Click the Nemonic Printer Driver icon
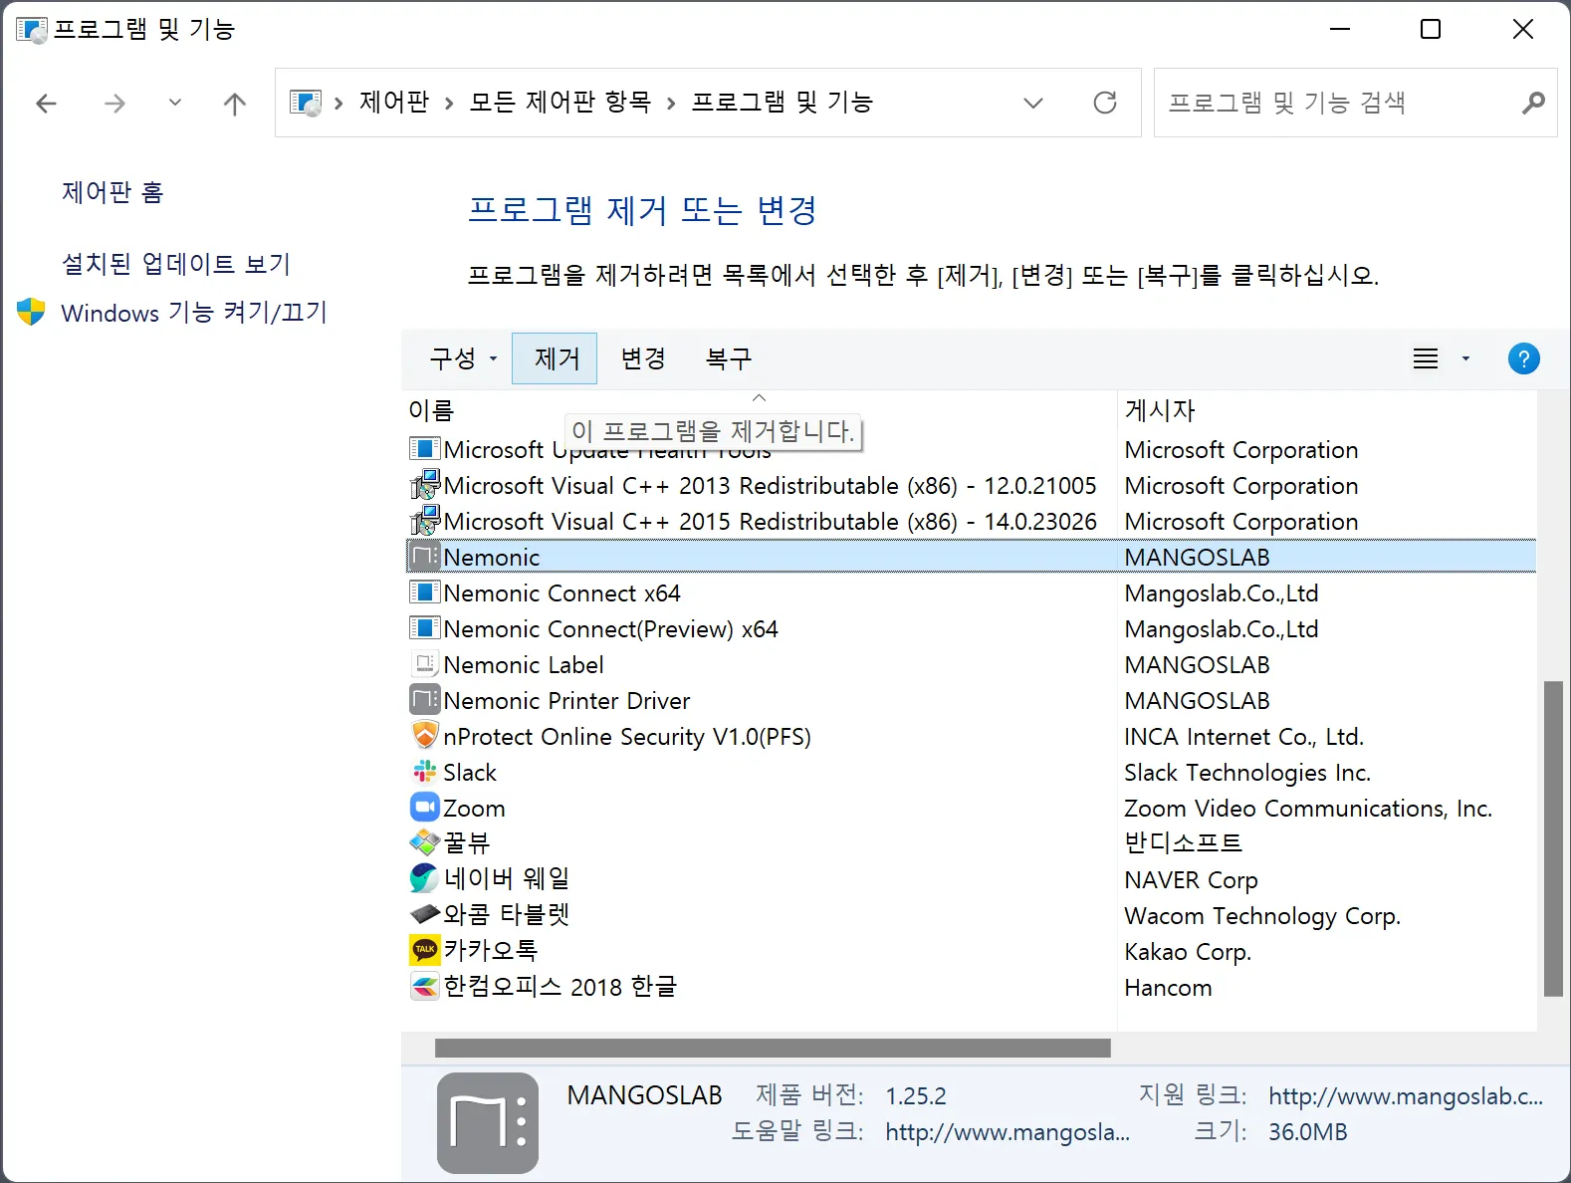The width and height of the screenshot is (1571, 1183). click(x=425, y=700)
